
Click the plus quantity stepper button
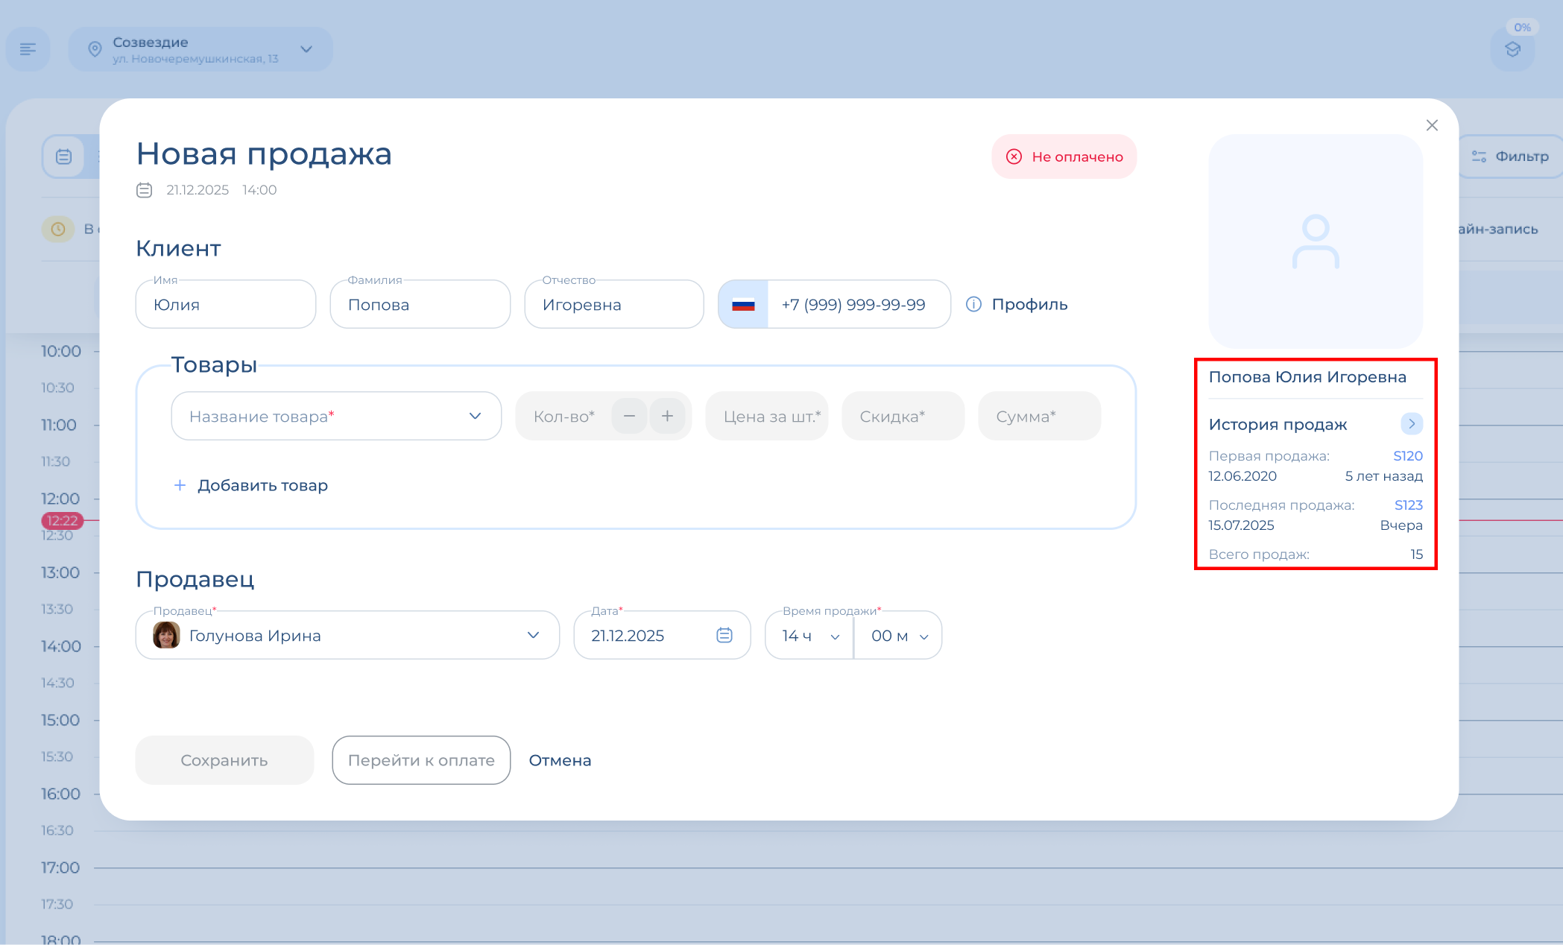667,416
